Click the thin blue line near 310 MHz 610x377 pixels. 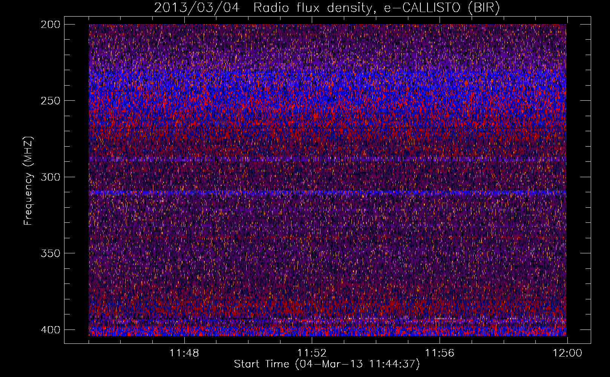coord(327,192)
